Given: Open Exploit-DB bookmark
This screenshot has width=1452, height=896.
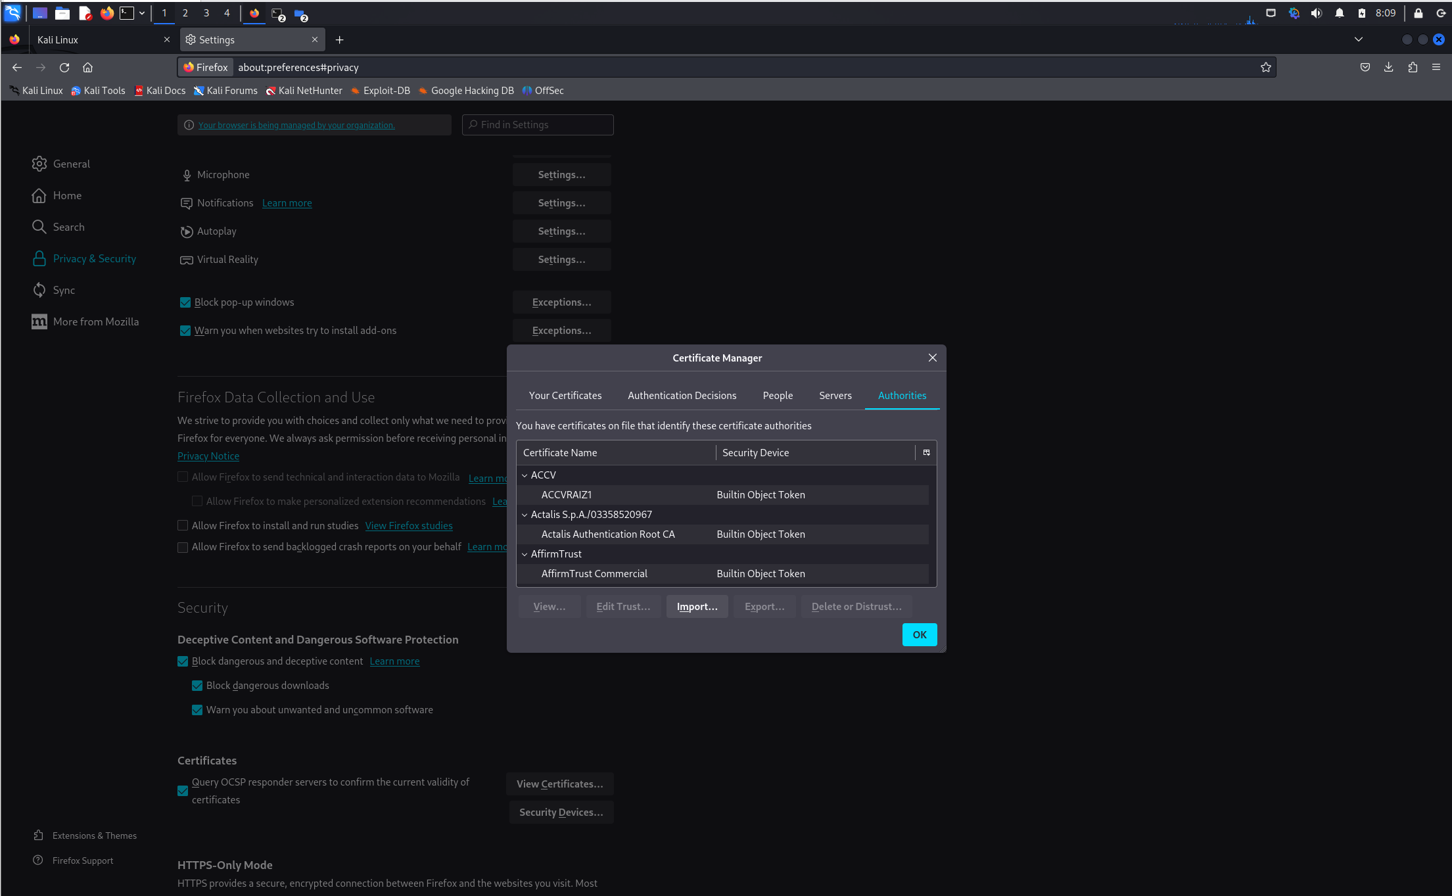Looking at the screenshot, I should 381,91.
